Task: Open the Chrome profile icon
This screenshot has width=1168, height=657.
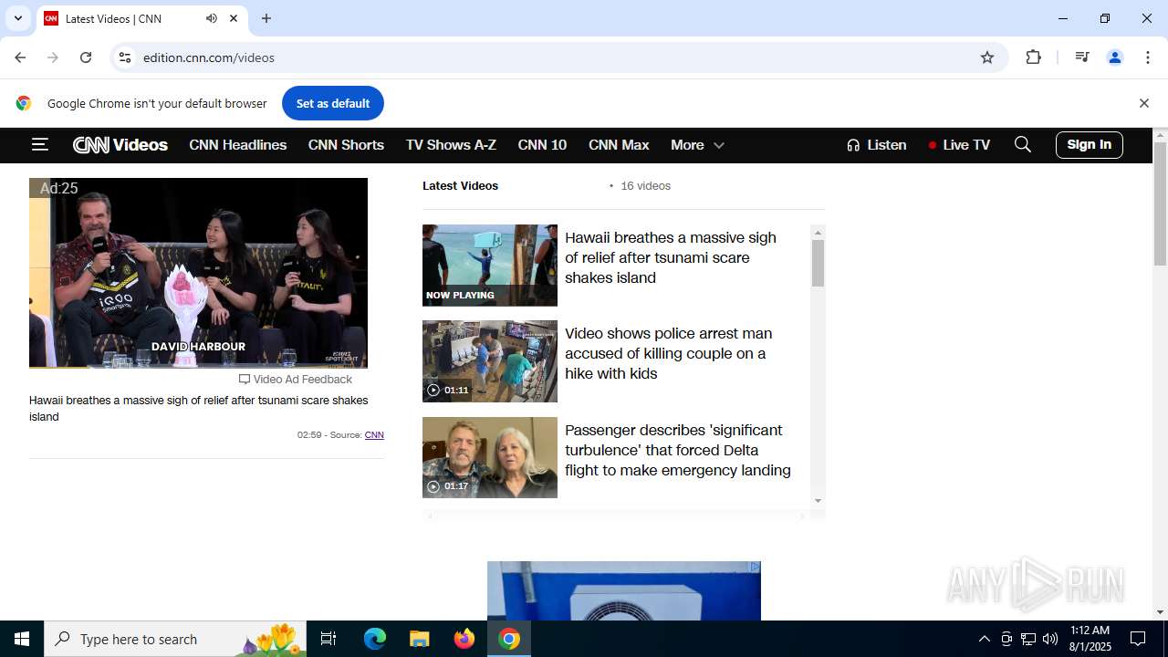Action: point(1115,57)
